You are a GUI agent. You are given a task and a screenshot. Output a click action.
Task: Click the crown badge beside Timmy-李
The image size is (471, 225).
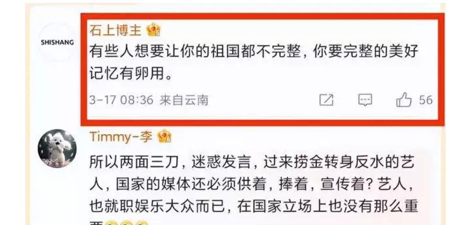click(x=164, y=136)
